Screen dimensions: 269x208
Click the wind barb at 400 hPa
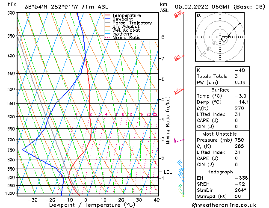pyautogui.click(x=179, y=58)
